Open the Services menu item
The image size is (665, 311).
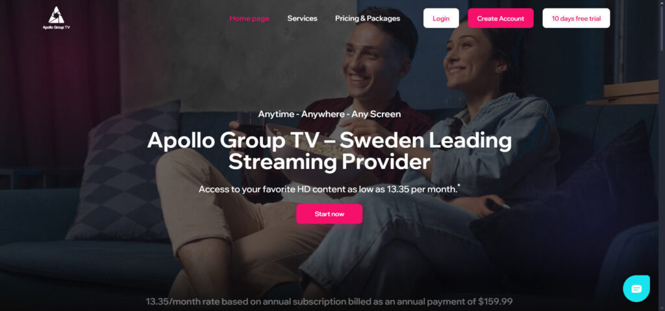click(303, 18)
